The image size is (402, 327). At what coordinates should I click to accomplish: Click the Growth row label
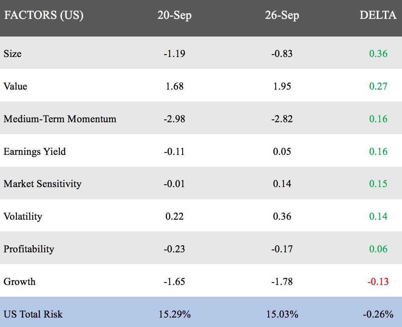coord(19,281)
